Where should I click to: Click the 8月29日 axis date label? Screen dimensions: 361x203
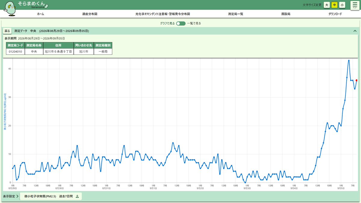tap(12, 188)
